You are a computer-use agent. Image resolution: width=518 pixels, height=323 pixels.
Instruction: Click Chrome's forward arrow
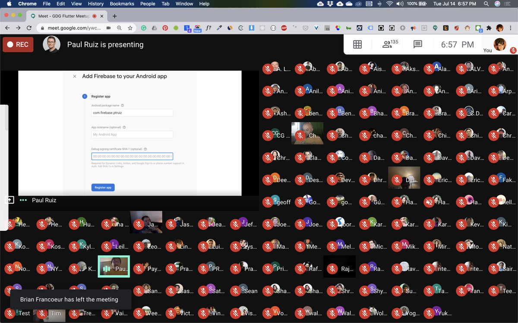(x=18, y=28)
